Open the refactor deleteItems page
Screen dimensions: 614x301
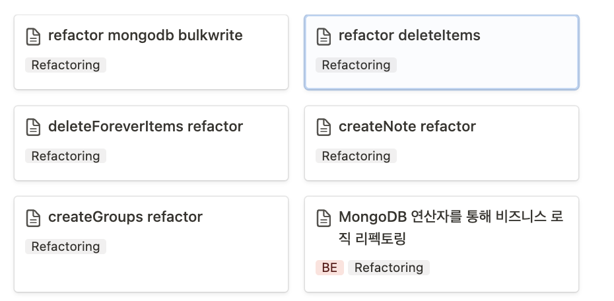point(409,36)
